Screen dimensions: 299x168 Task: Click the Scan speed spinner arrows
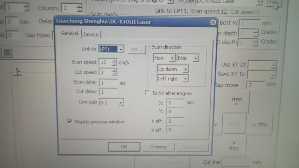(x=114, y=62)
